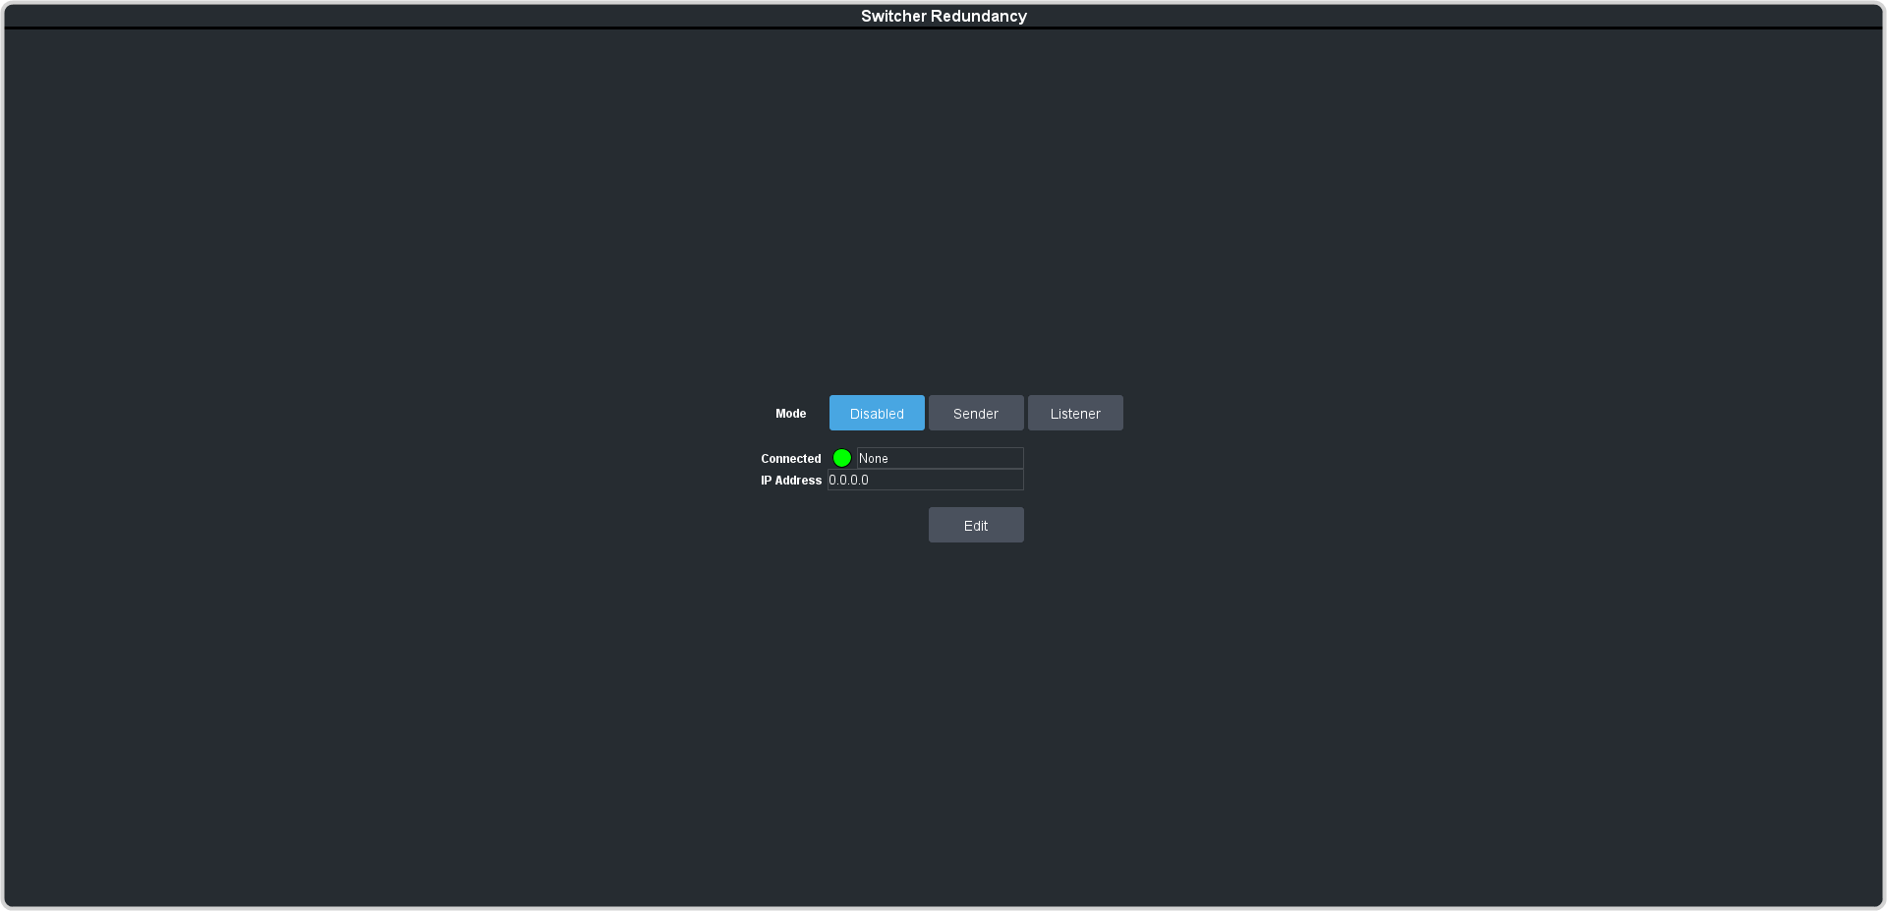
Task: Click the Edit button
Action: (976, 525)
